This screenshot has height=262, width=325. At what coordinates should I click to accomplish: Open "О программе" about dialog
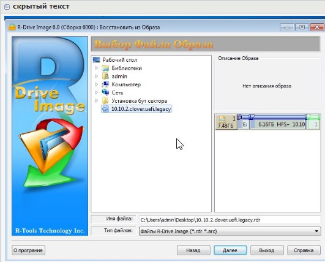point(28,250)
